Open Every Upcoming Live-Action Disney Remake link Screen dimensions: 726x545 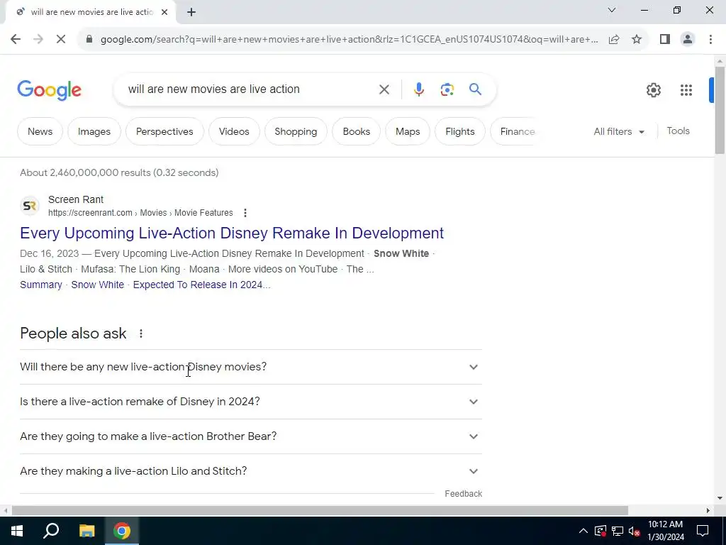[x=232, y=233]
